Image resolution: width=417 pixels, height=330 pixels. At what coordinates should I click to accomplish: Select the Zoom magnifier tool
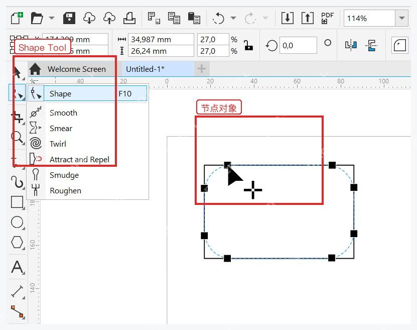tap(18, 138)
